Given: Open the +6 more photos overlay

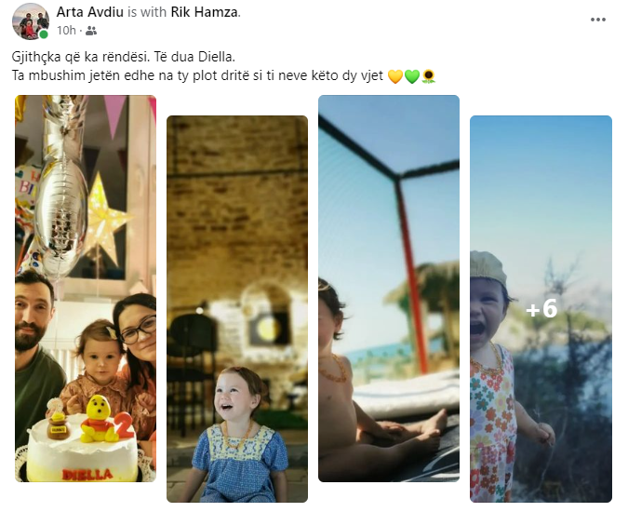Looking at the screenshot, I should pyautogui.click(x=541, y=309).
